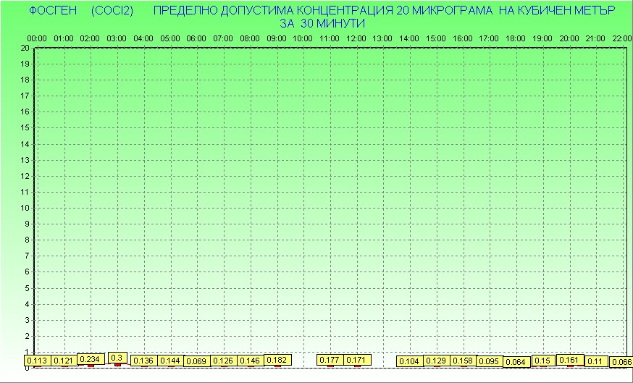Screen dimensions: 633x383
Task: Click the 0.182 value label
Action: coord(277,360)
